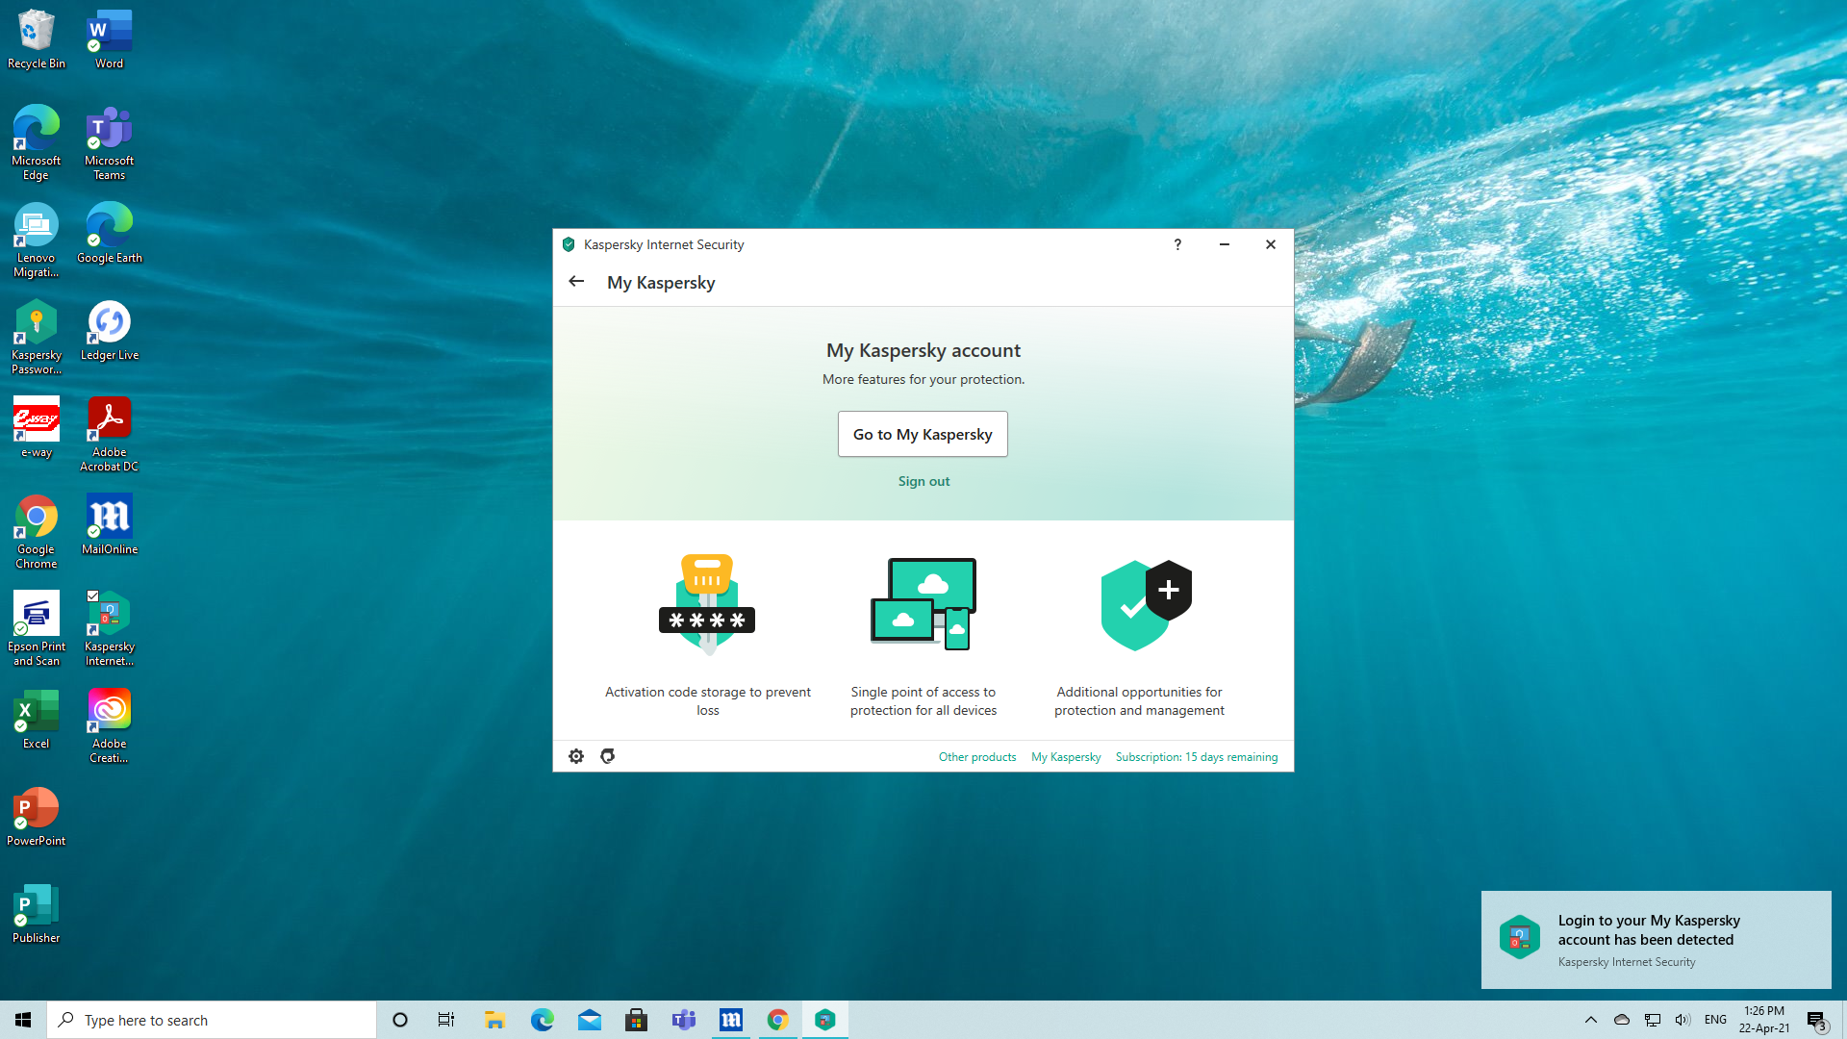Click the help question mark icon
1847x1039 pixels.
pos(1177,244)
